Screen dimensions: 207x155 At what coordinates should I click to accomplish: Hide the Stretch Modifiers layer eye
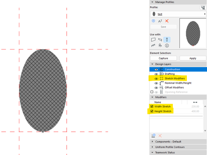156,79
